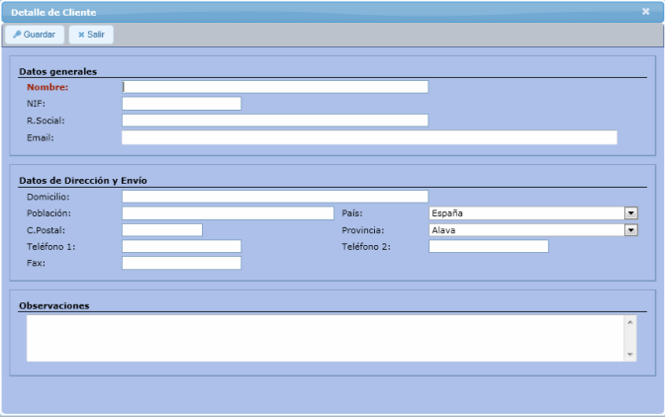Focus the Domicilio address field
This screenshot has height=417, width=665.
pyautogui.click(x=275, y=197)
